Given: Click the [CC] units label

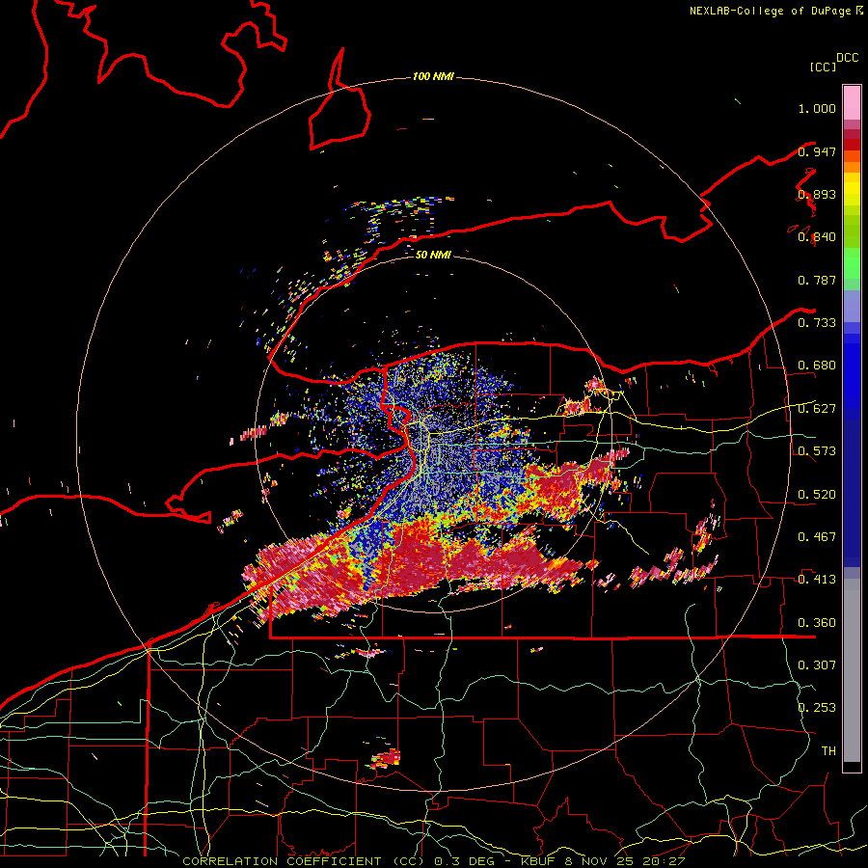Looking at the screenshot, I should (824, 67).
